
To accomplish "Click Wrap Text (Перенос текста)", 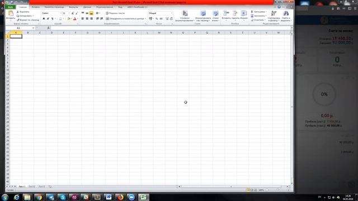I will click(115, 13).
